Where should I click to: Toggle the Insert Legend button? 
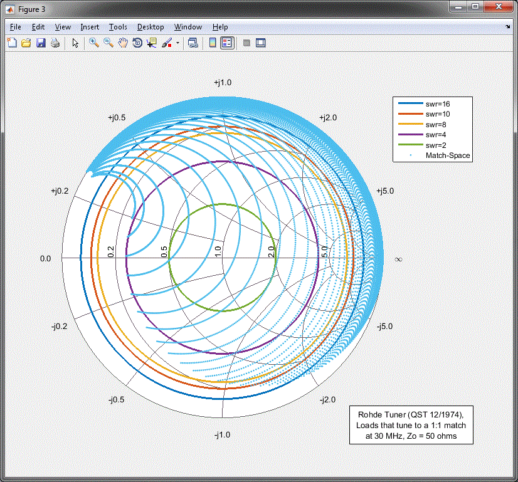226,43
